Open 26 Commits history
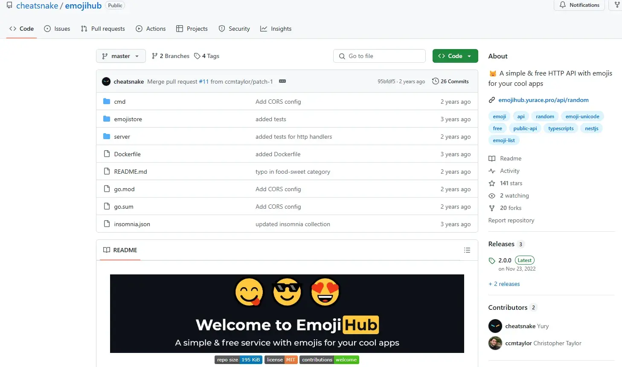This screenshot has width=622, height=367. (450, 81)
